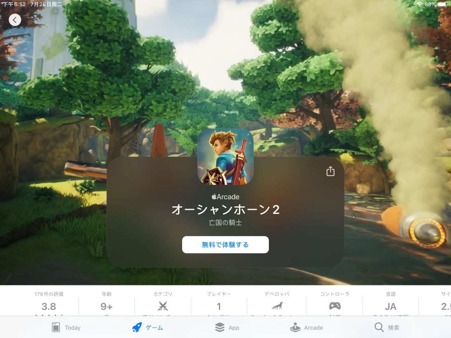Tap the JA language value

point(390,306)
